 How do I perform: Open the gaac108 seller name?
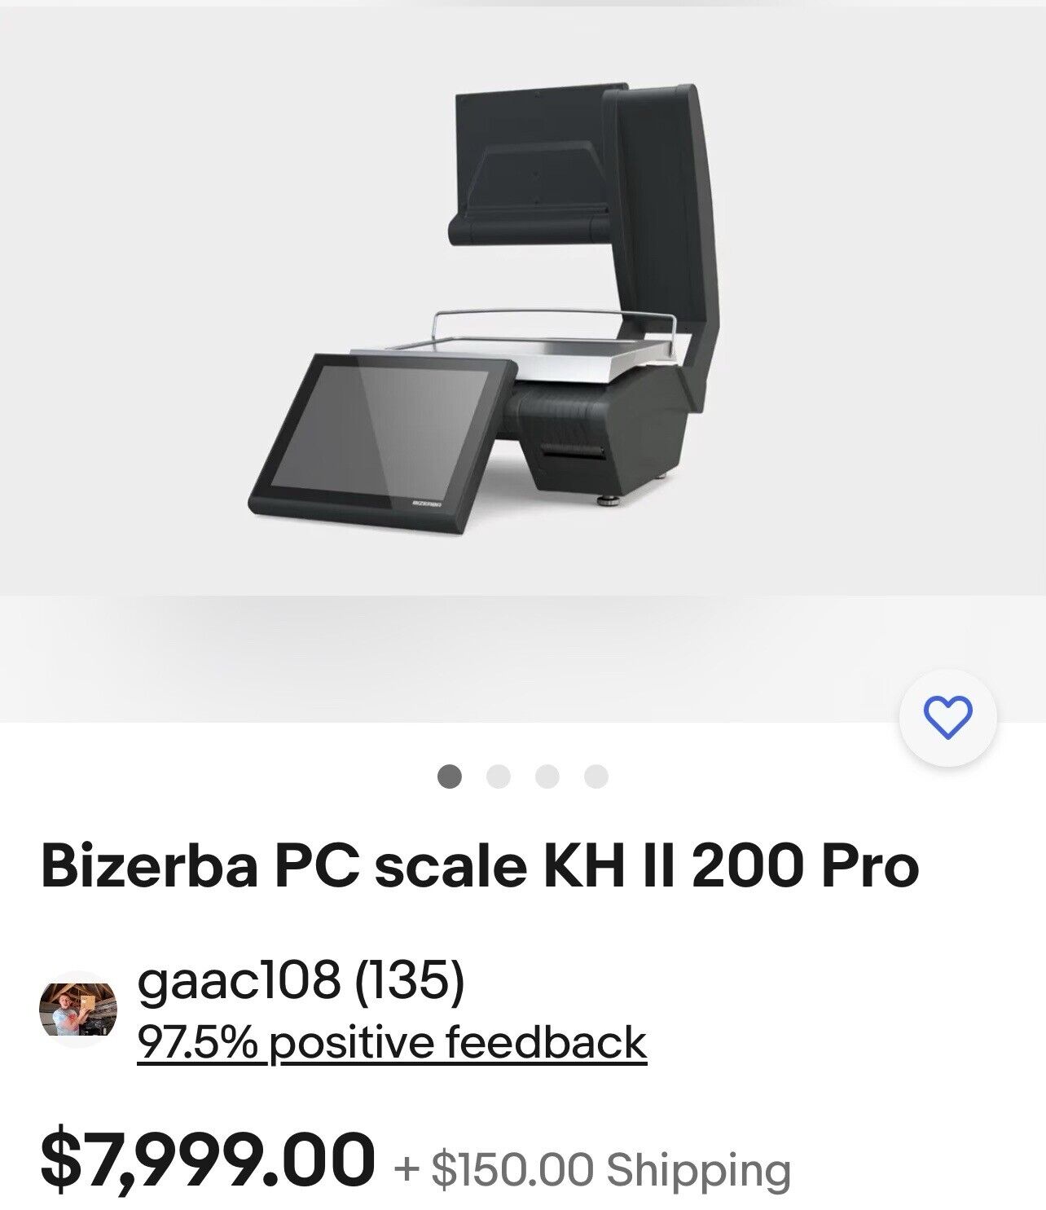point(239,980)
